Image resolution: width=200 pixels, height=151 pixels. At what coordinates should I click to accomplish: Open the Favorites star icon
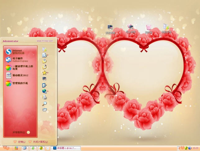point(44,73)
